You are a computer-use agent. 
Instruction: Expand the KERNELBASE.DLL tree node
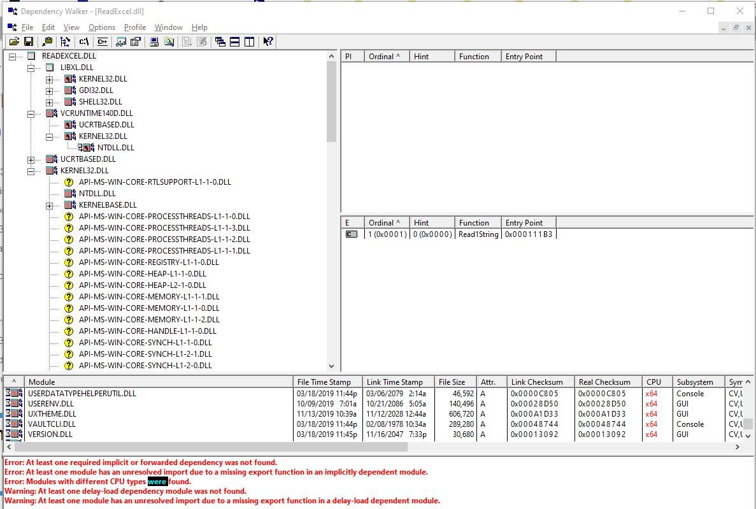point(50,205)
